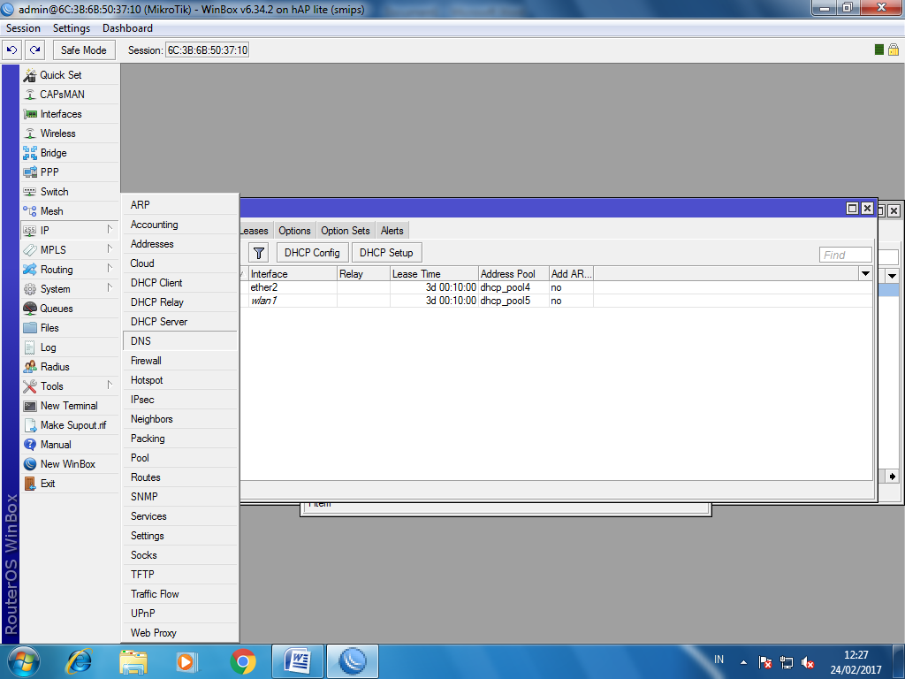Show hidden tray icons arrow
Viewport: 905px width, 679px height.
(743, 662)
